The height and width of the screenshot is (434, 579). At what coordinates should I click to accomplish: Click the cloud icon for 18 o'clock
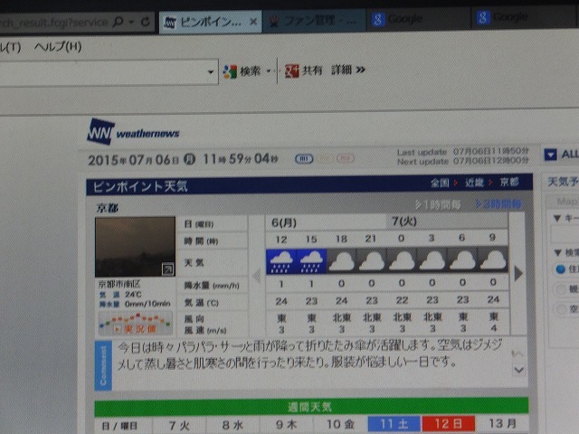(x=342, y=260)
